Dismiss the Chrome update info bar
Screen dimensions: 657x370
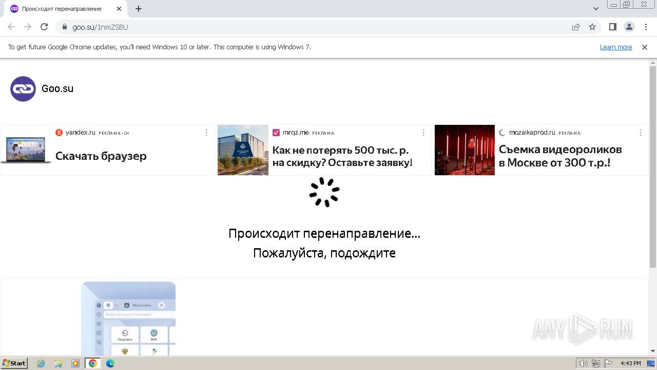click(645, 47)
